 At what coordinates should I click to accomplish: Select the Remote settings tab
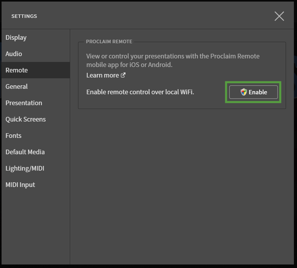coord(17,70)
